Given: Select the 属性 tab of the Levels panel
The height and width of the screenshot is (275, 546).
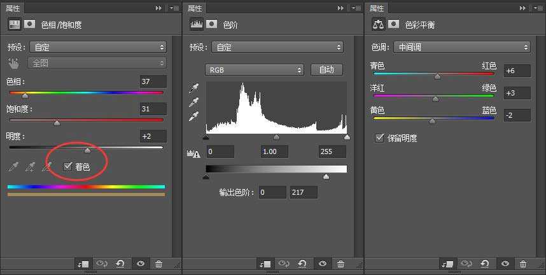Looking at the screenshot, I should pos(195,8).
